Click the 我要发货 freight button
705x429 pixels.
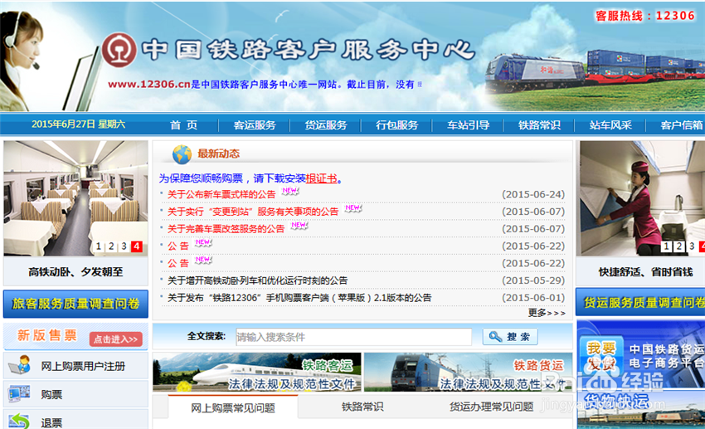point(601,355)
